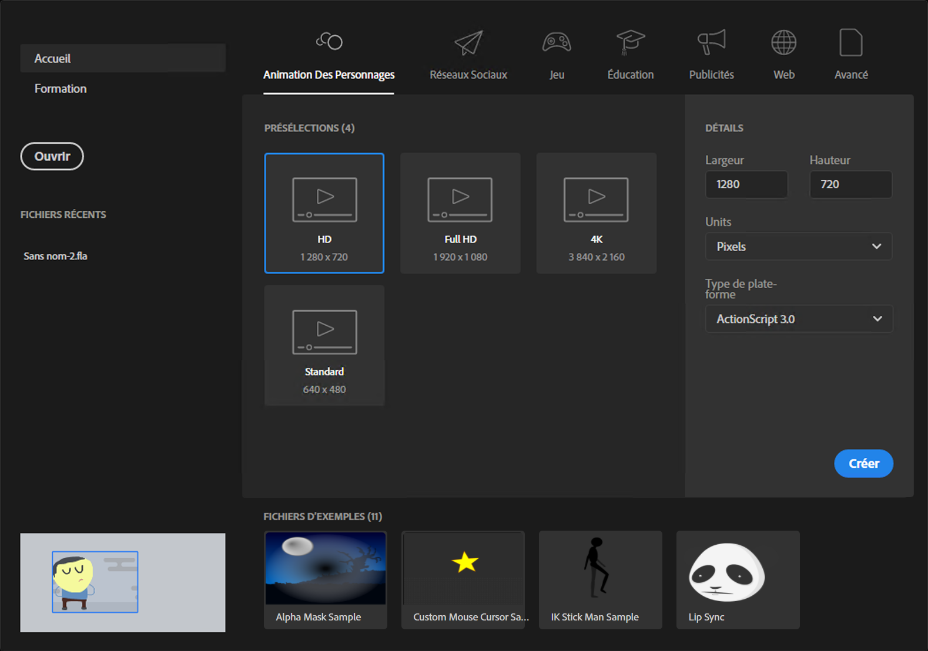Click the Ouvrir button
This screenshot has width=928, height=651.
[x=52, y=156]
